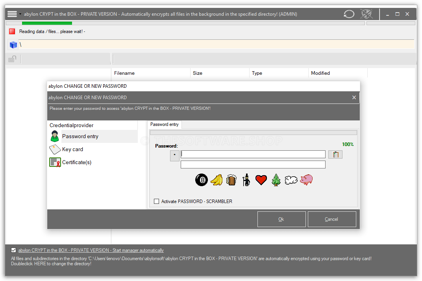This screenshot has height=281, width=422.
Task: Click the Ok button
Action: click(x=281, y=219)
